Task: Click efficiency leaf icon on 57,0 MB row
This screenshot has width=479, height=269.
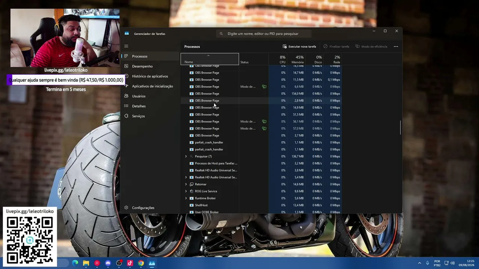Action: coord(264,129)
